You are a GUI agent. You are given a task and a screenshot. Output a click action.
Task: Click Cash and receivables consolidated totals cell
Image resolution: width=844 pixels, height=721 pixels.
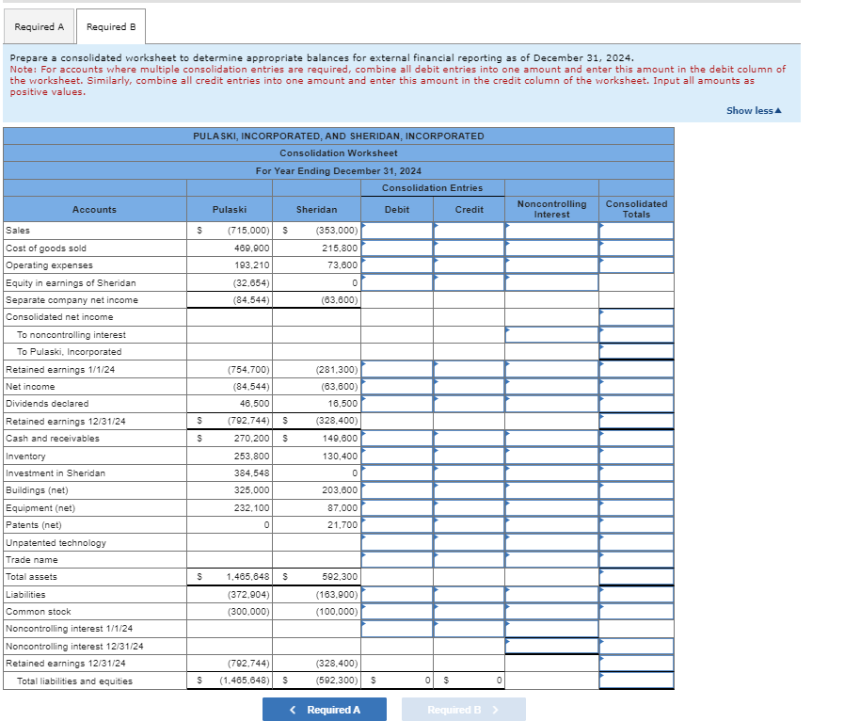coord(636,439)
